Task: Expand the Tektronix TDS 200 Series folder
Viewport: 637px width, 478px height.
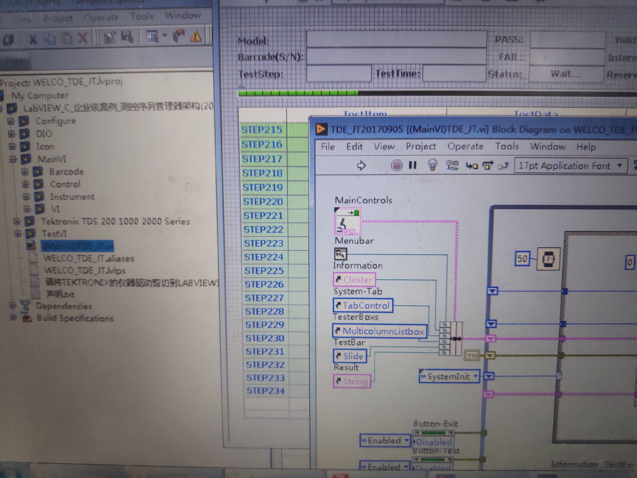Action: coord(16,221)
